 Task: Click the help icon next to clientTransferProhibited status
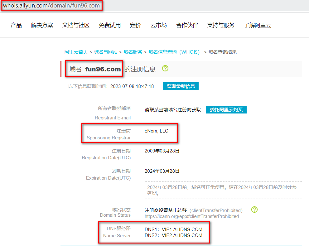[254, 210]
